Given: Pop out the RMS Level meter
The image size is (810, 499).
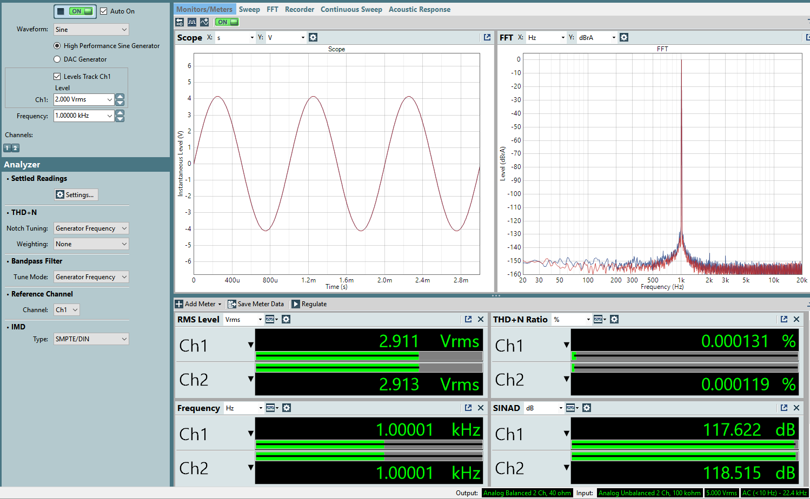Looking at the screenshot, I should [468, 319].
